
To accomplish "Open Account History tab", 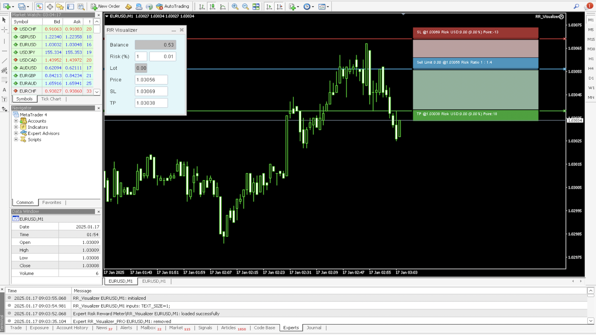I will coord(72,328).
